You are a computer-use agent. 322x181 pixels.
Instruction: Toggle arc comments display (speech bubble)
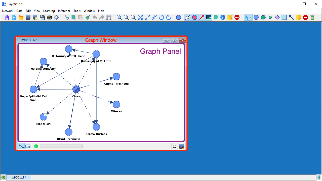[216, 17]
